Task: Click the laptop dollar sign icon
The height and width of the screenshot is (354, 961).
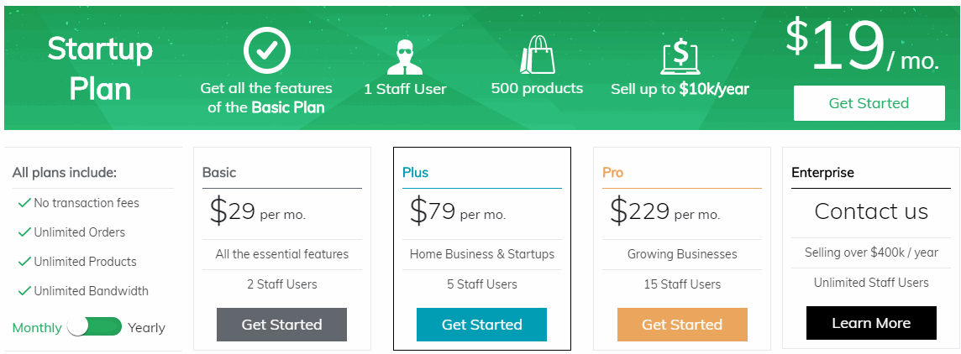Action: click(680, 57)
